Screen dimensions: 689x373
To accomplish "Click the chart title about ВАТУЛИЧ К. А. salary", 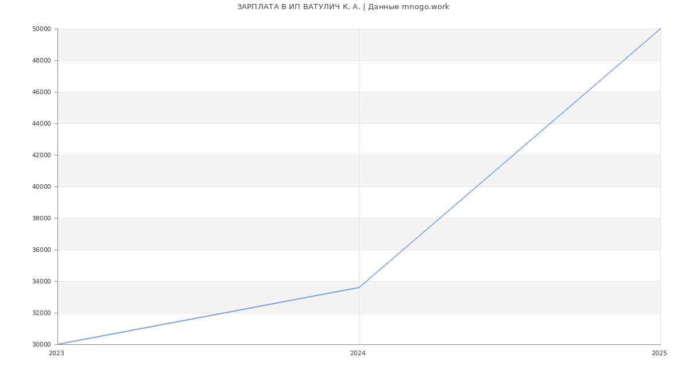I will point(343,7).
